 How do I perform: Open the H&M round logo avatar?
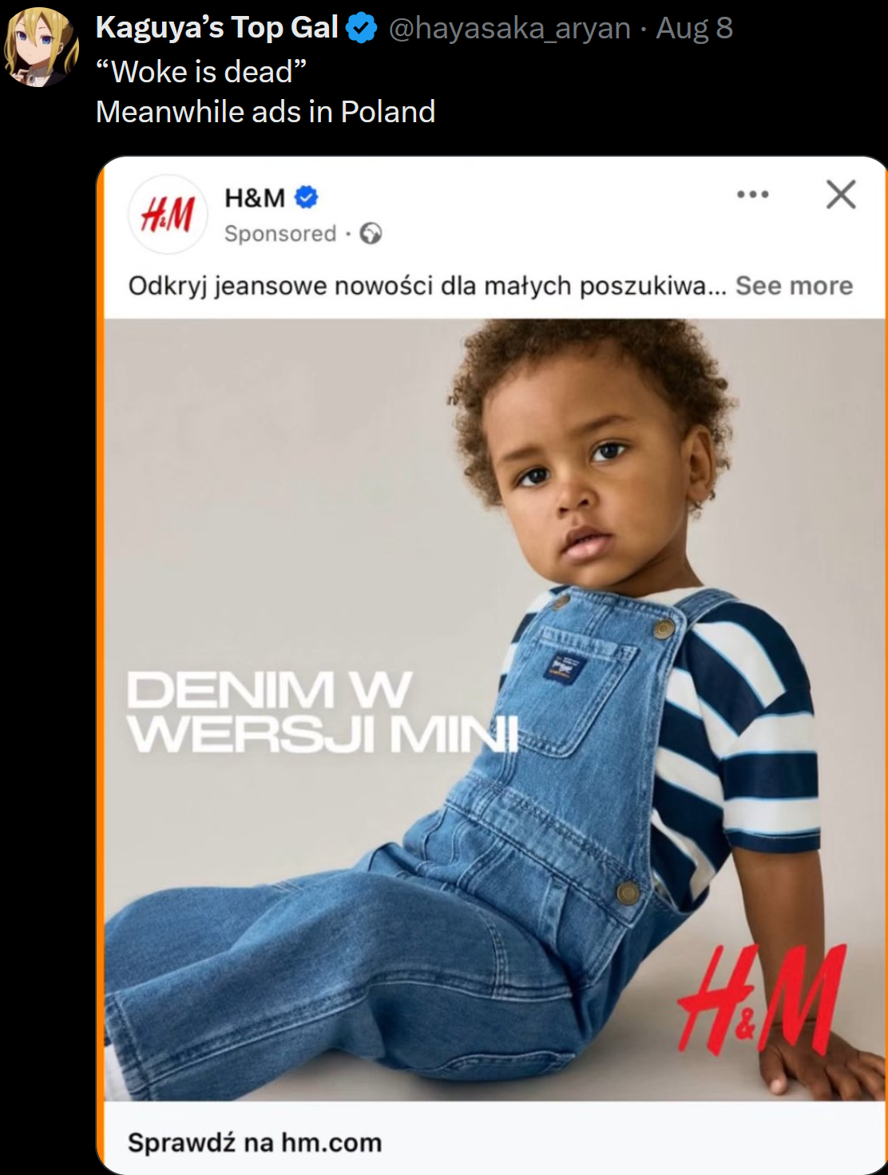(168, 214)
